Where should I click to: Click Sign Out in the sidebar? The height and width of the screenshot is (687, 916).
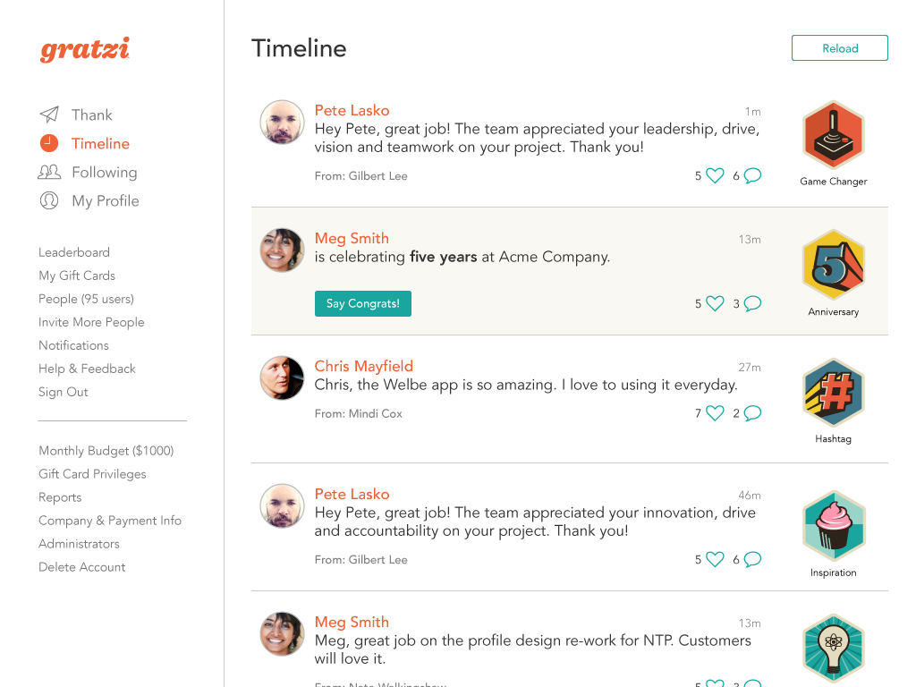tap(64, 392)
